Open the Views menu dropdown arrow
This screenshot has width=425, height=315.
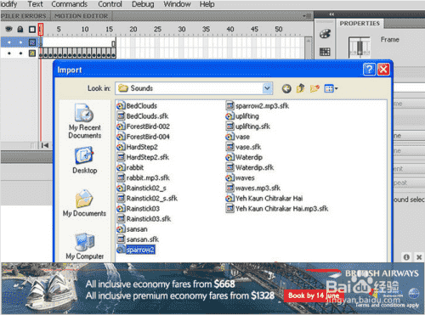[x=337, y=88]
